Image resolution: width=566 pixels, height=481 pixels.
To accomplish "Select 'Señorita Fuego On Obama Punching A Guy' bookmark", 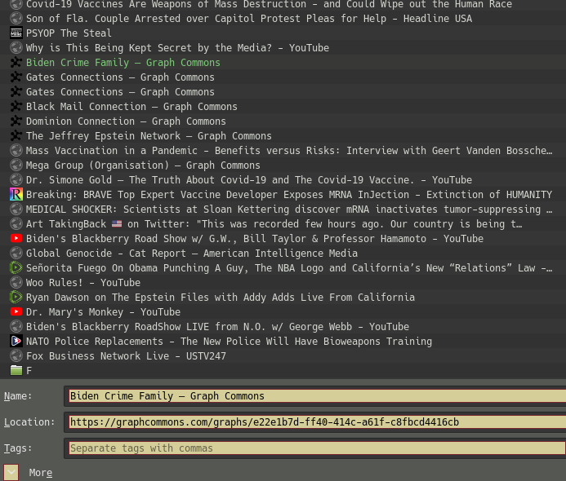I will (x=283, y=267).
